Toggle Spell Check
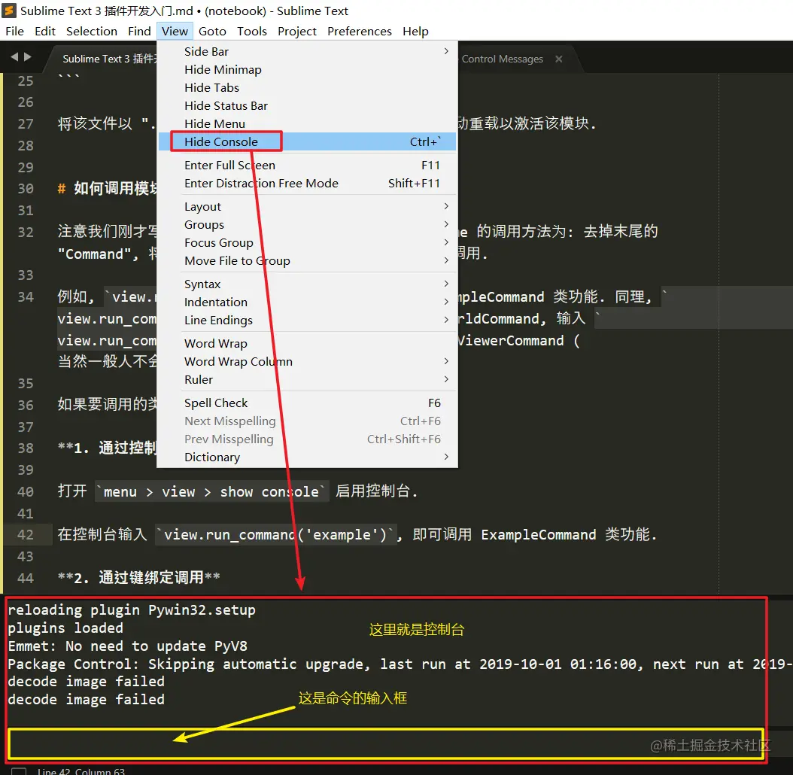The height and width of the screenshot is (775, 793). (307, 403)
